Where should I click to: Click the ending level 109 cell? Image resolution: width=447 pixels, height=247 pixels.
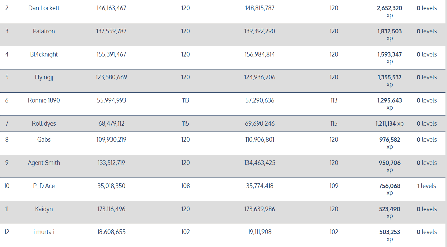coord(334,186)
